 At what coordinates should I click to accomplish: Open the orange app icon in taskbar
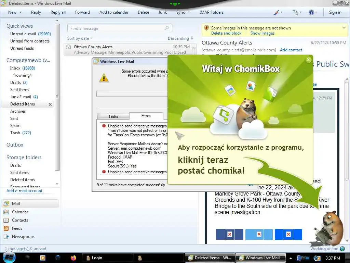point(42,258)
